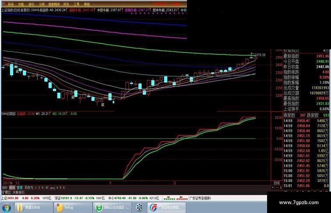Open the 分析 menu
This screenshot has height=213, width=331.
click(x=42, y=4)
